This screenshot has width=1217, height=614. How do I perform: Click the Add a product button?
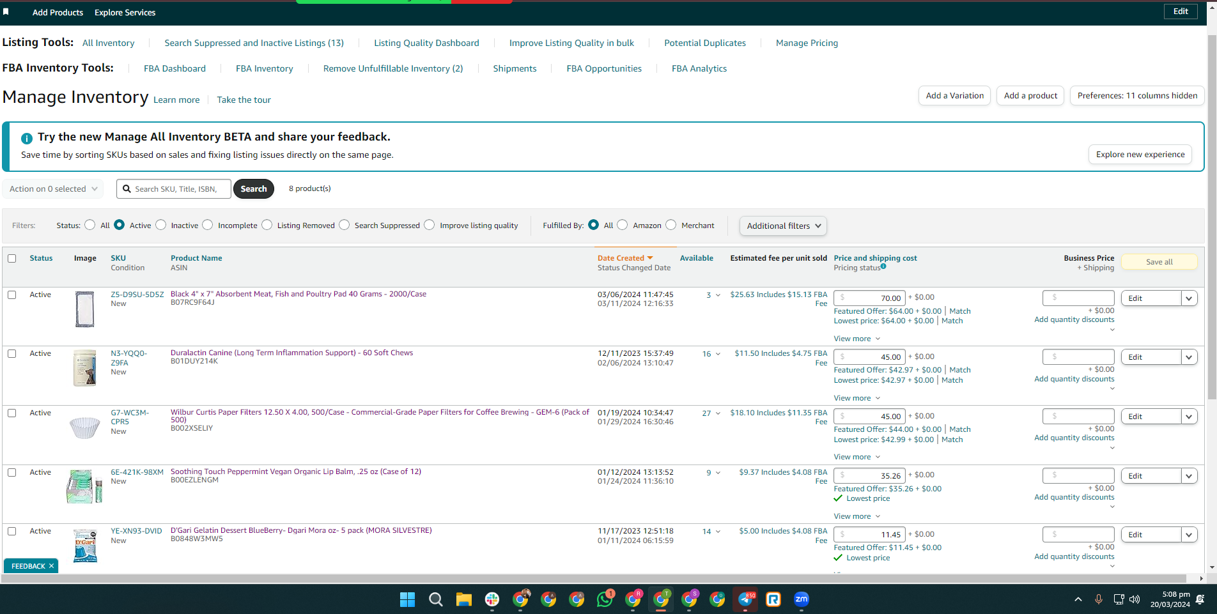point(1030,96)
